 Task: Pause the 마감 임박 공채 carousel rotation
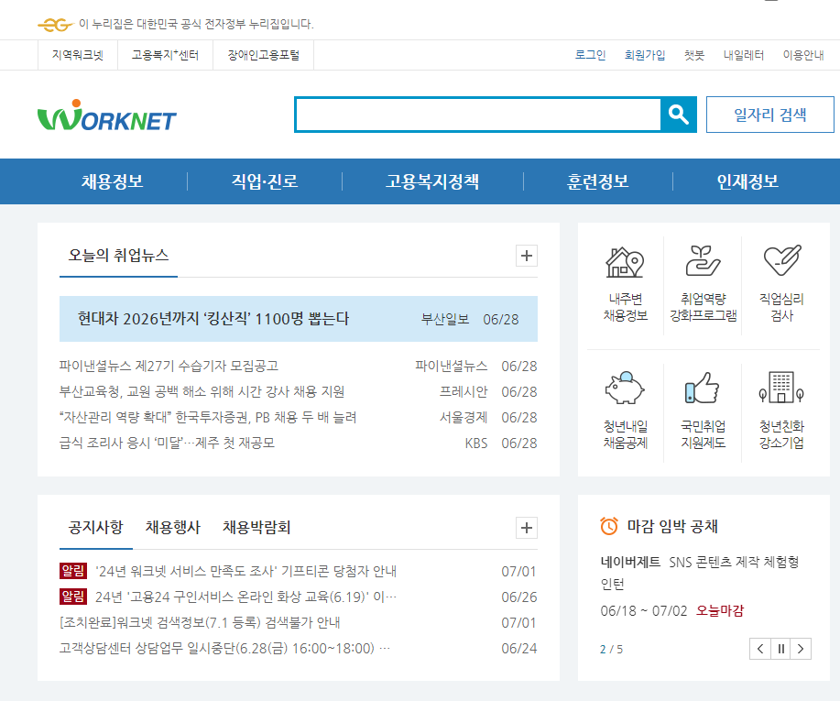click(780, 648)
